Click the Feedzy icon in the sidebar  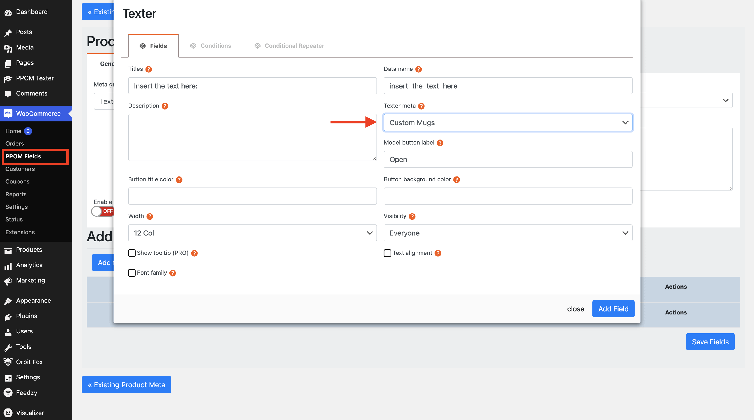pyautogui.click(x=8, y=393)
